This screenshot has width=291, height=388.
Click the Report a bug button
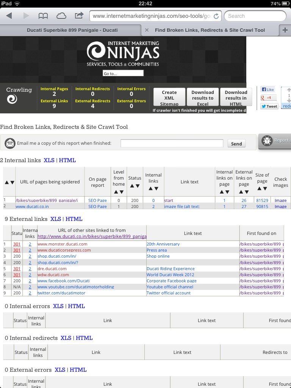click(275, 141)
